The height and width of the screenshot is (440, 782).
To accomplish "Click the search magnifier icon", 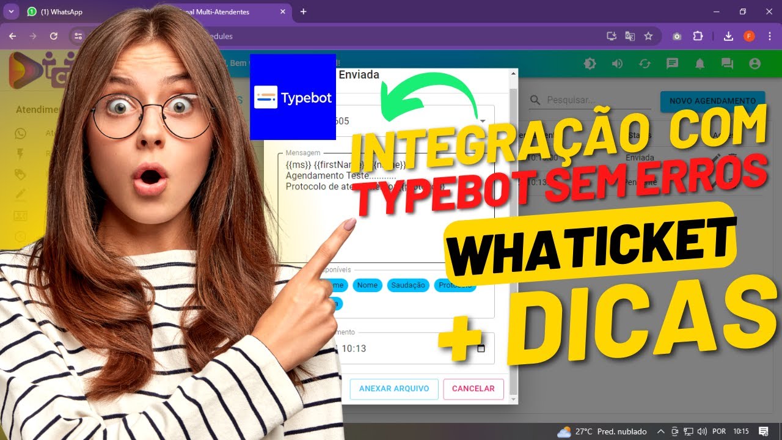I will pos(535,100).
